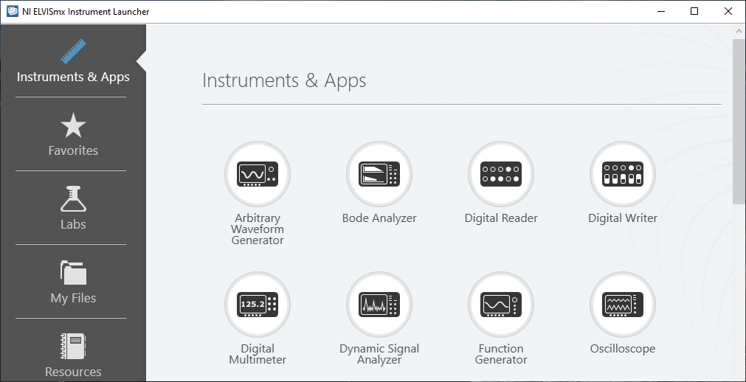Launch the Oscilloscope instrument icon

click(x=623, y=305)
